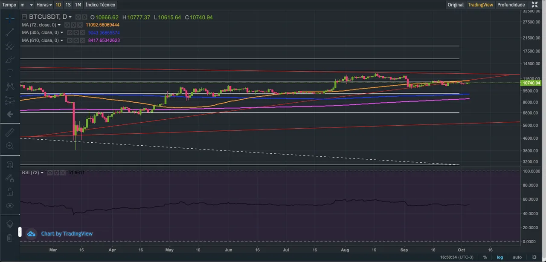The width and height of the screenshot is (546, 262).
Task: Open BTCUSDT series settings gear
Action: [85, 17]
